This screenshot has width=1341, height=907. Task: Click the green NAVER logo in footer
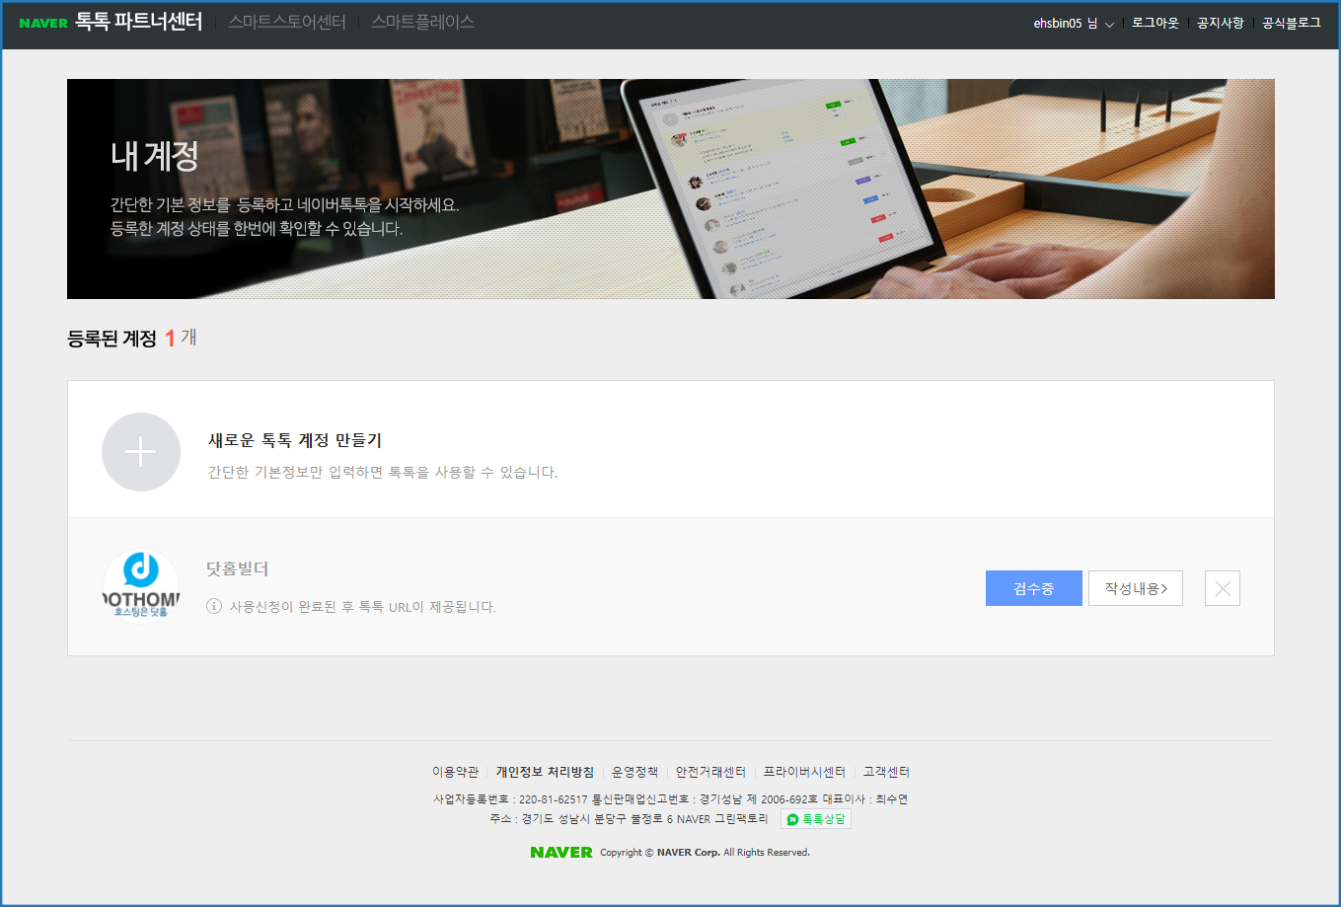(560, 852)
